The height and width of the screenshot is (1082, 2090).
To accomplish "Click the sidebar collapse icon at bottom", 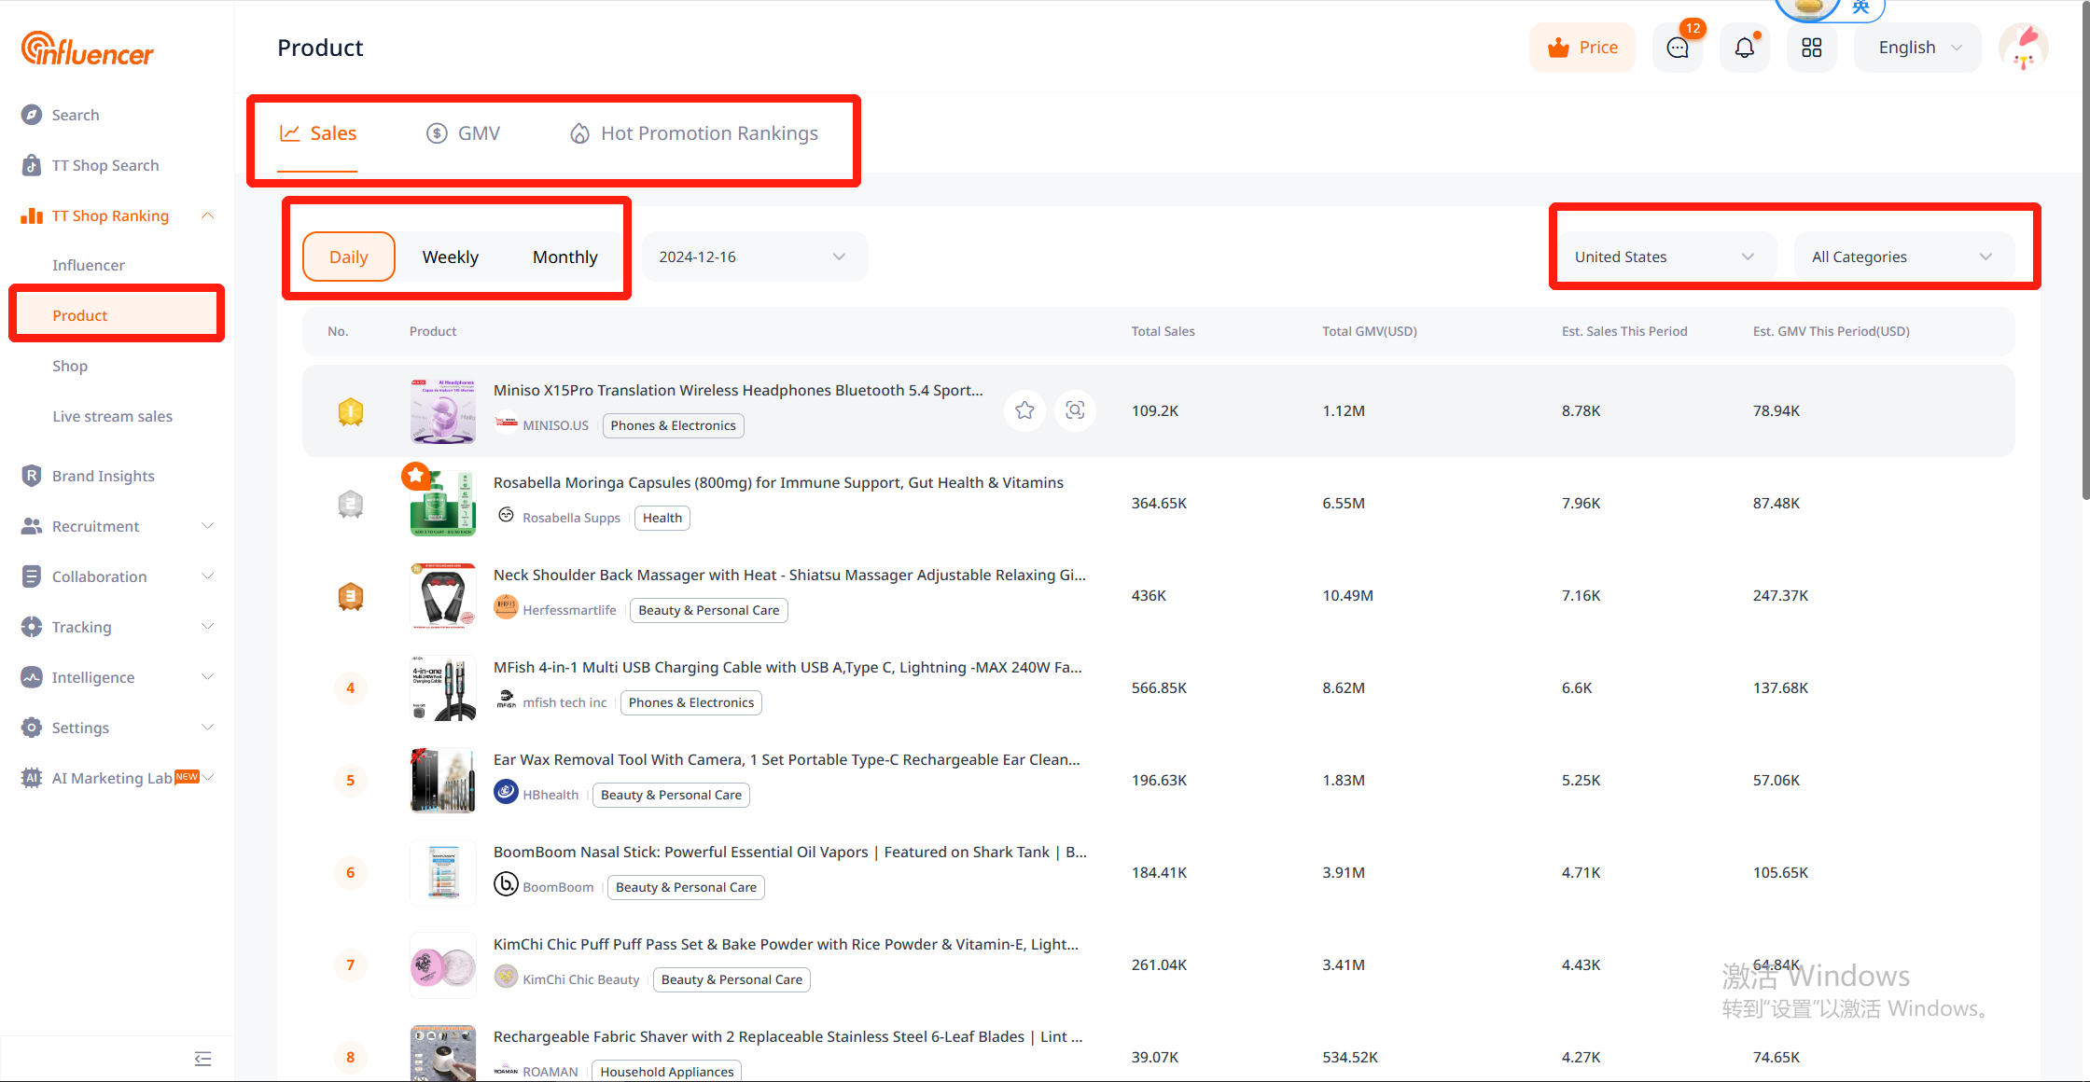I will pos(202,1059).
